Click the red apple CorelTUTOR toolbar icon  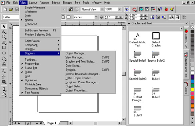[166, 9]
